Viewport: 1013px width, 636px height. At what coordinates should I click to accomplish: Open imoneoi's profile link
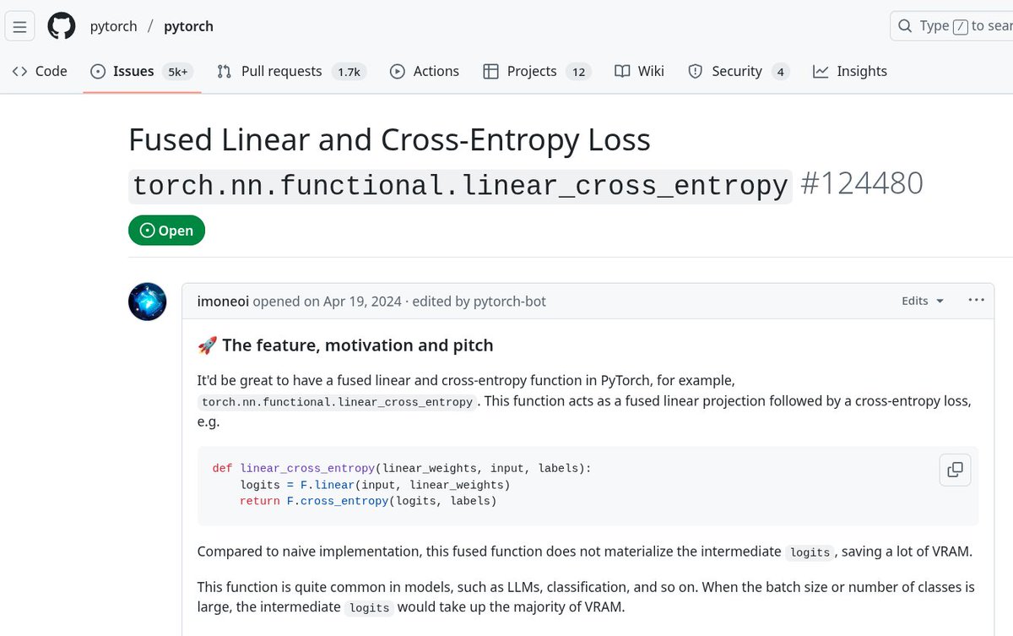tap(222, 301)
